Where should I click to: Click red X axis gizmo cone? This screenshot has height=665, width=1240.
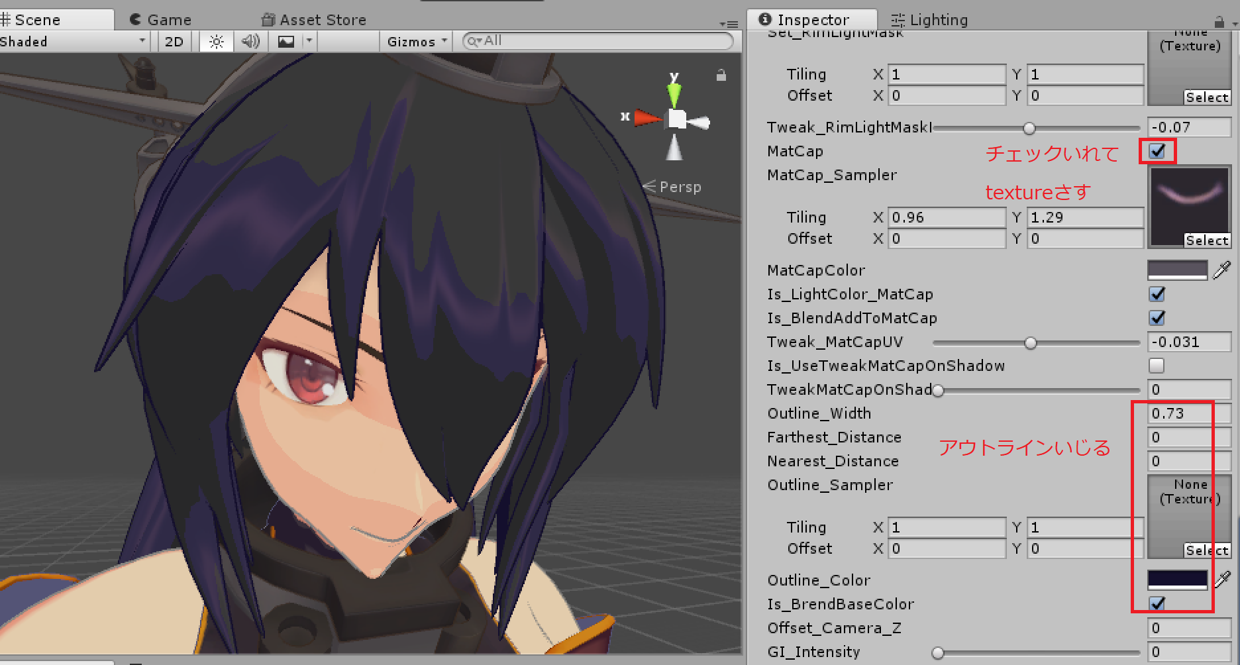[x=646, y=119]
